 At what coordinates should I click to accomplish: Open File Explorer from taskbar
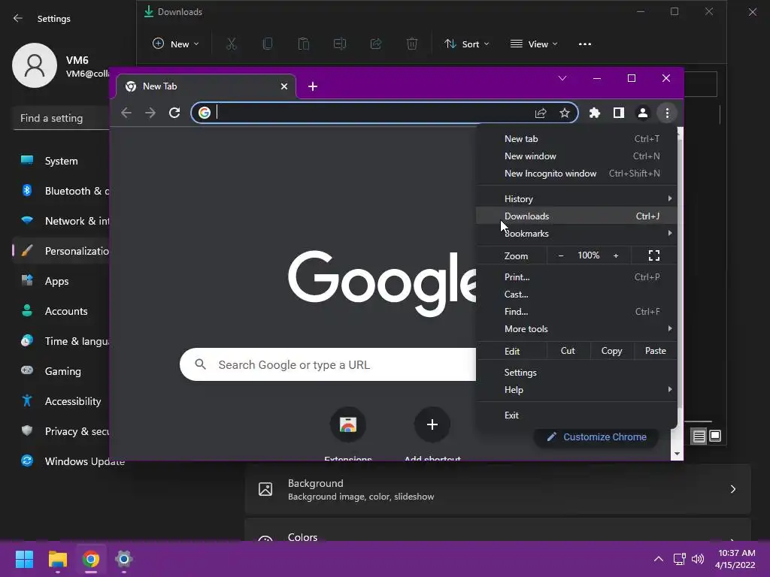[x=57, y=559]
